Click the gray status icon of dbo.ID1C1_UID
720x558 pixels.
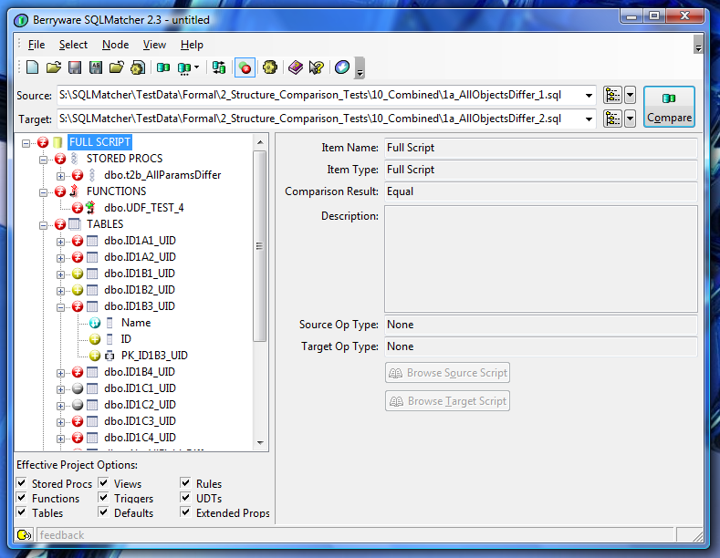pos(78,388)
